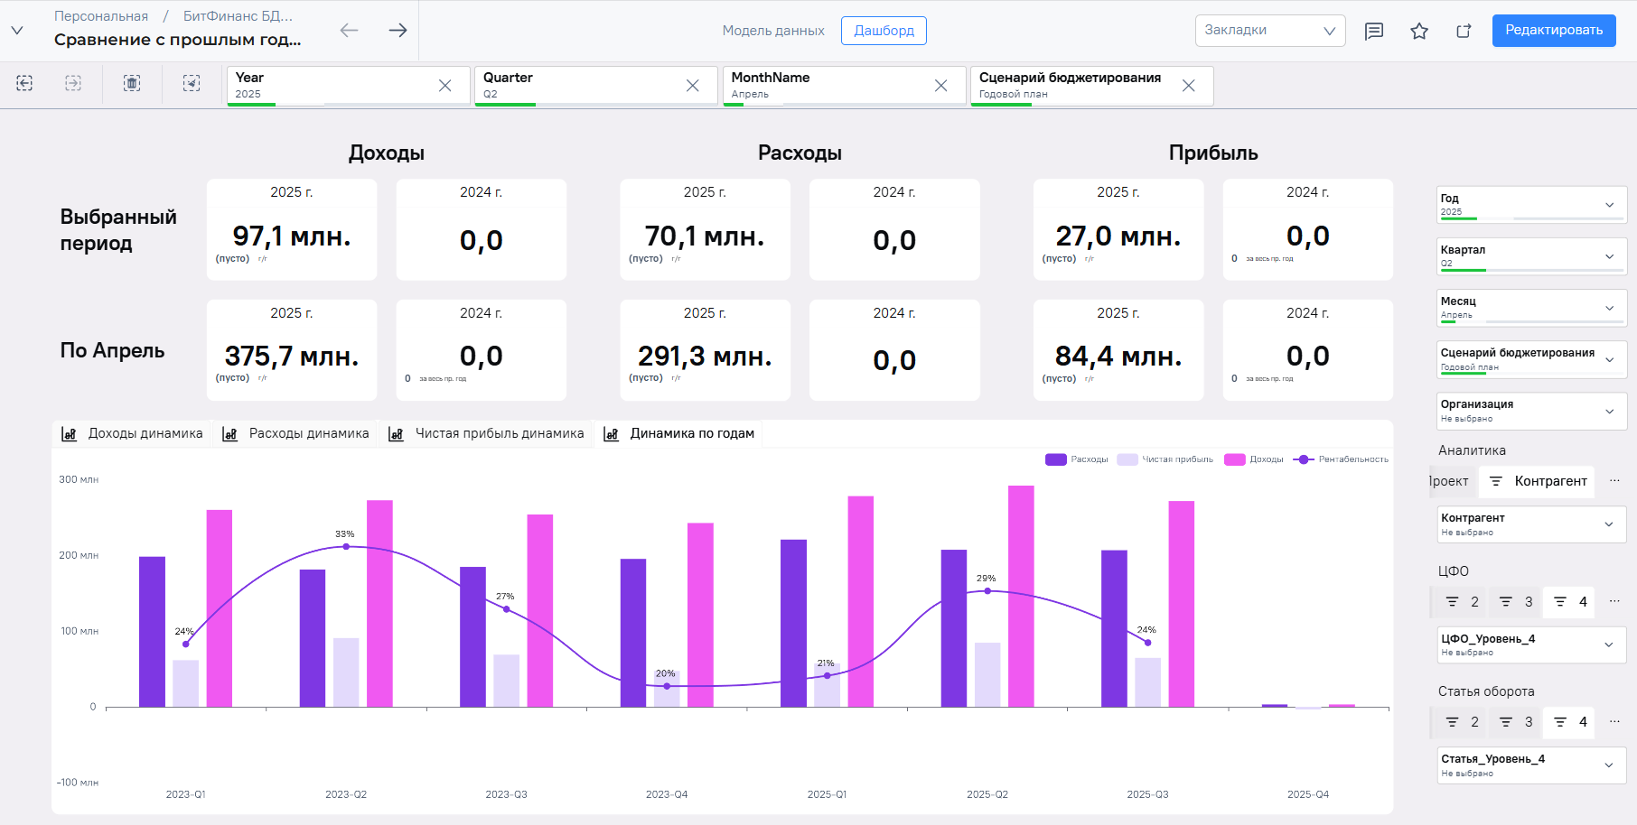Expand the Контрагент dropdown

point(1531,524)
